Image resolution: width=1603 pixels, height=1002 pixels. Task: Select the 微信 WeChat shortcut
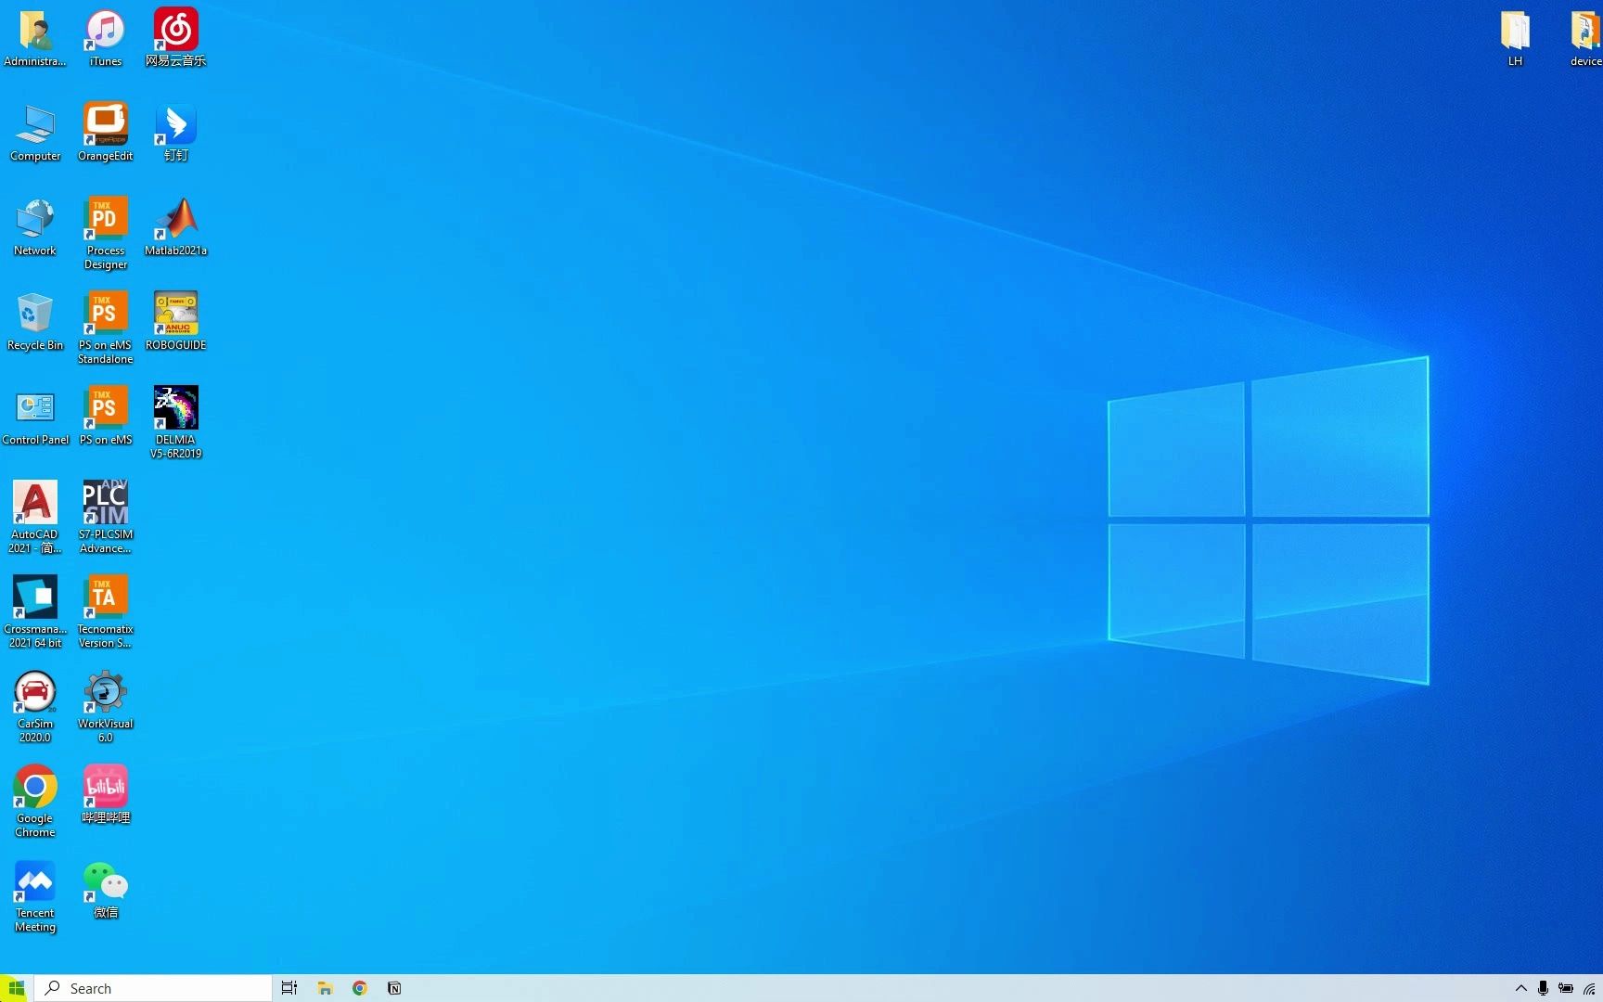point(105,890)
